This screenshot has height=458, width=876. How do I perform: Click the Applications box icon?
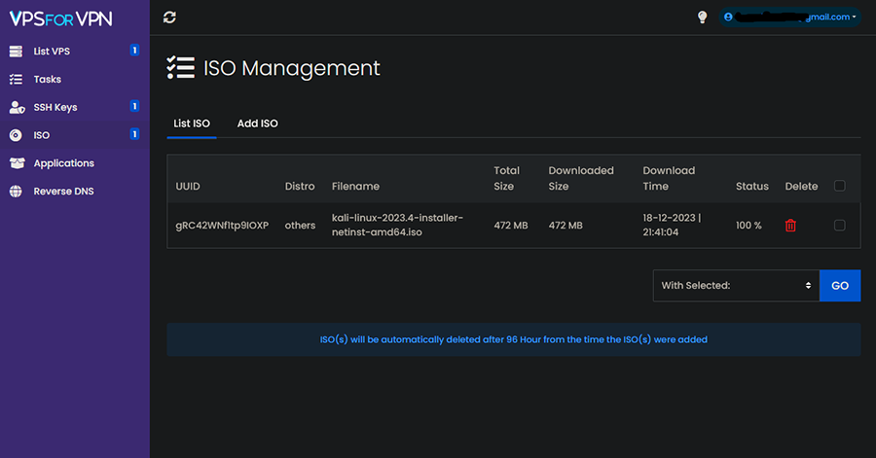[17, 163]
